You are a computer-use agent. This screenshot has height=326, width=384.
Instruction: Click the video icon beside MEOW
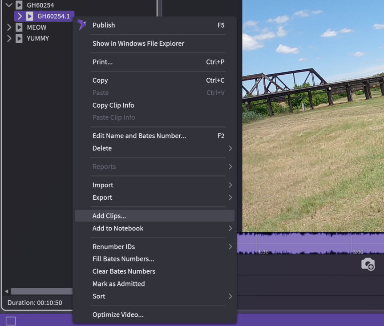click(19, 28)
